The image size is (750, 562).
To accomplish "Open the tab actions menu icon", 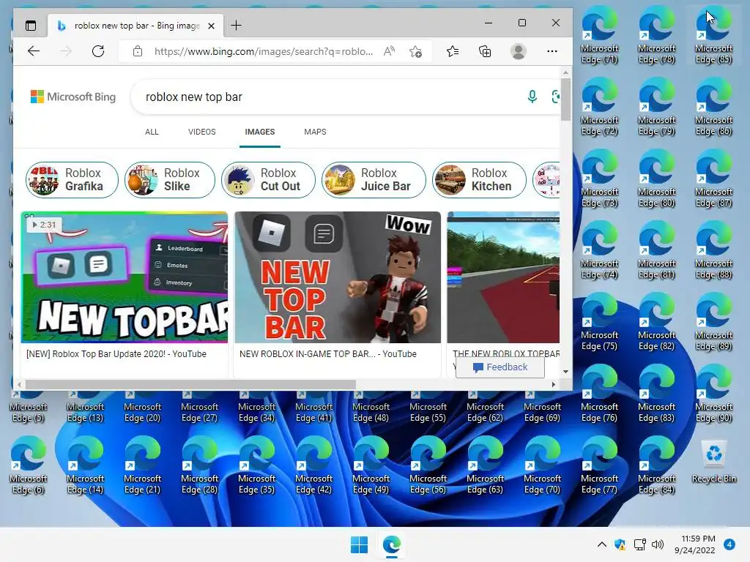I will (x=31, y=26).
